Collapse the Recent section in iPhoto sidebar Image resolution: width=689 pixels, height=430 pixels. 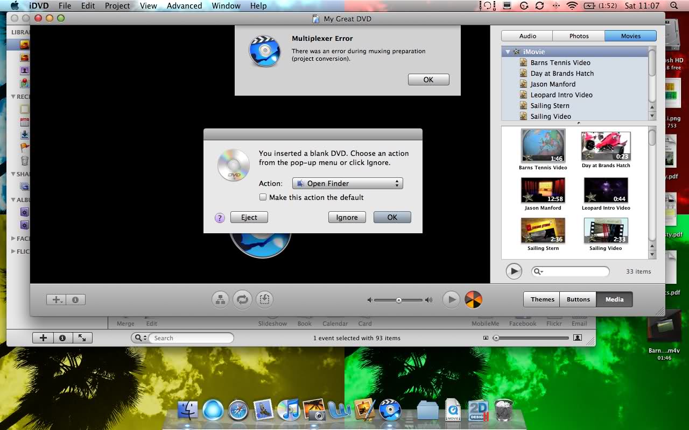(x=14, y=97)
